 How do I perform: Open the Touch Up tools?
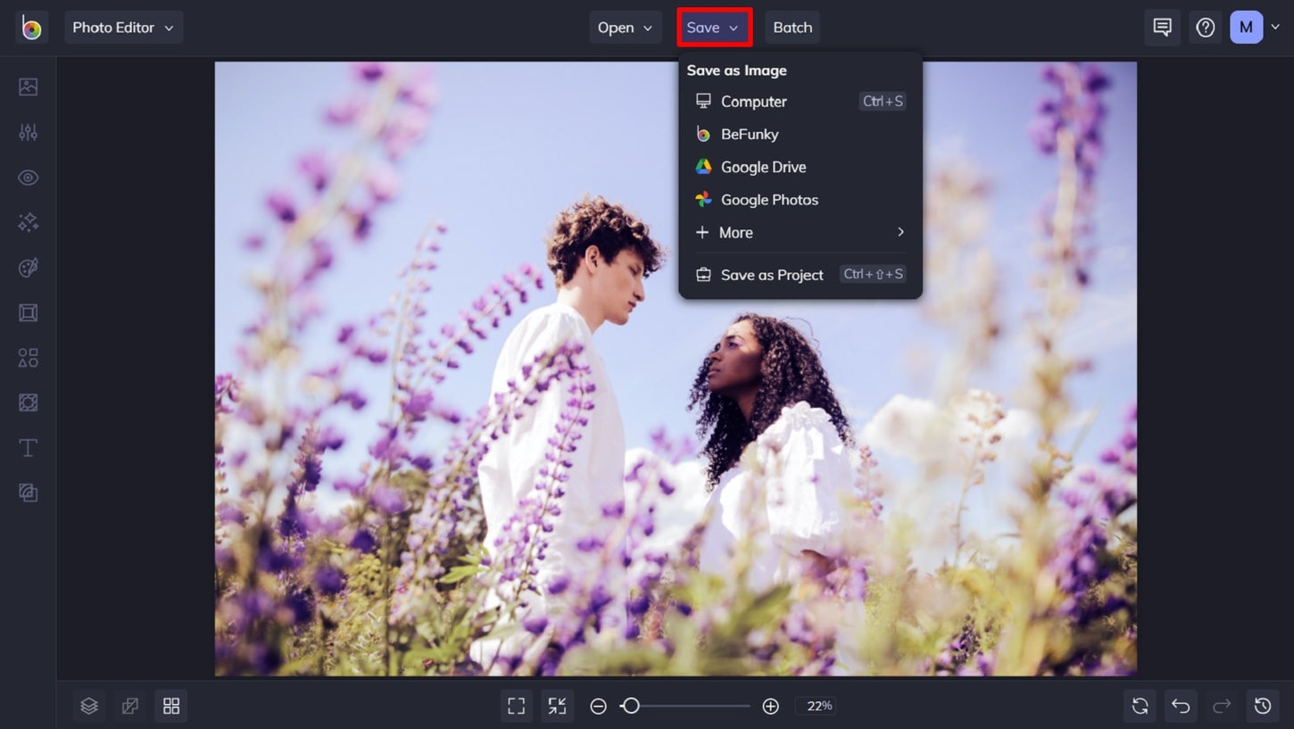click(x=28, y=177)
